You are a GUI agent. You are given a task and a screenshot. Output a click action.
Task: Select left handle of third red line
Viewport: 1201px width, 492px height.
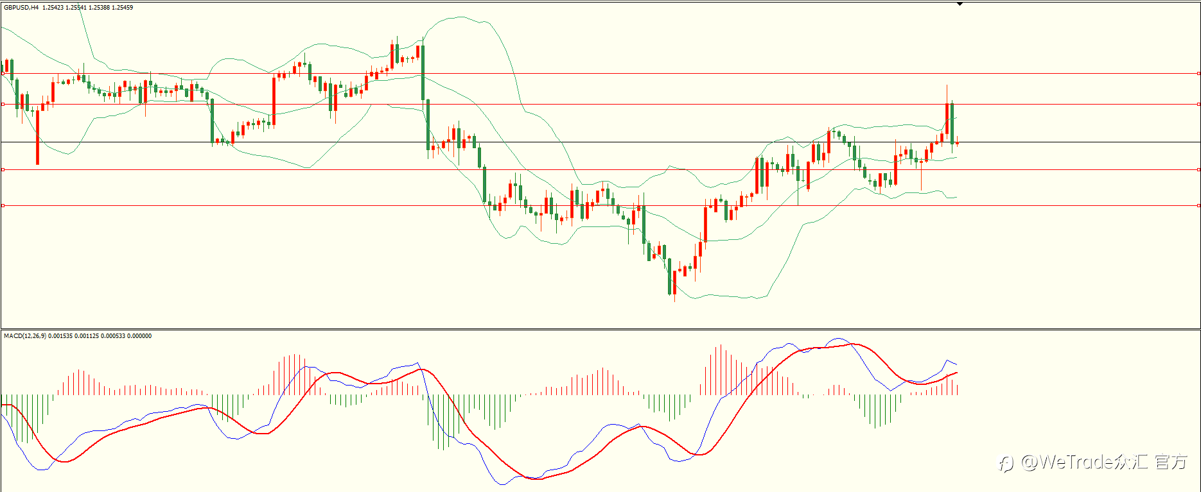3,170
